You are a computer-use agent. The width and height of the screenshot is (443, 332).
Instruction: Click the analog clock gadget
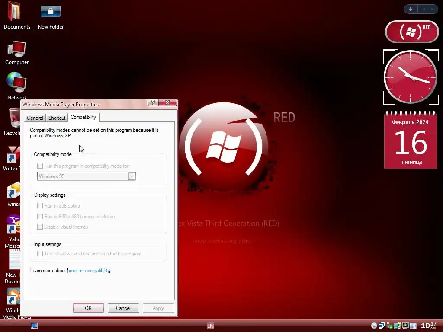pyautogui.click(x=411, y=77)
